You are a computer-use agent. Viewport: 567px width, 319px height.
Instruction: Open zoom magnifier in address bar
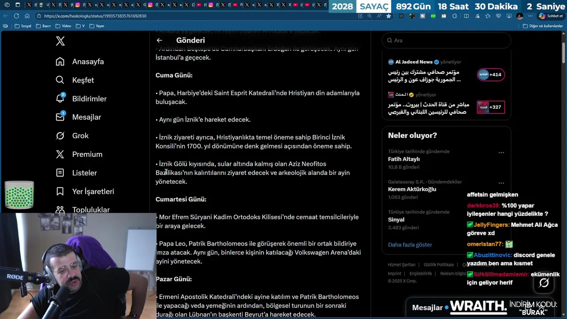pos(369,16)
